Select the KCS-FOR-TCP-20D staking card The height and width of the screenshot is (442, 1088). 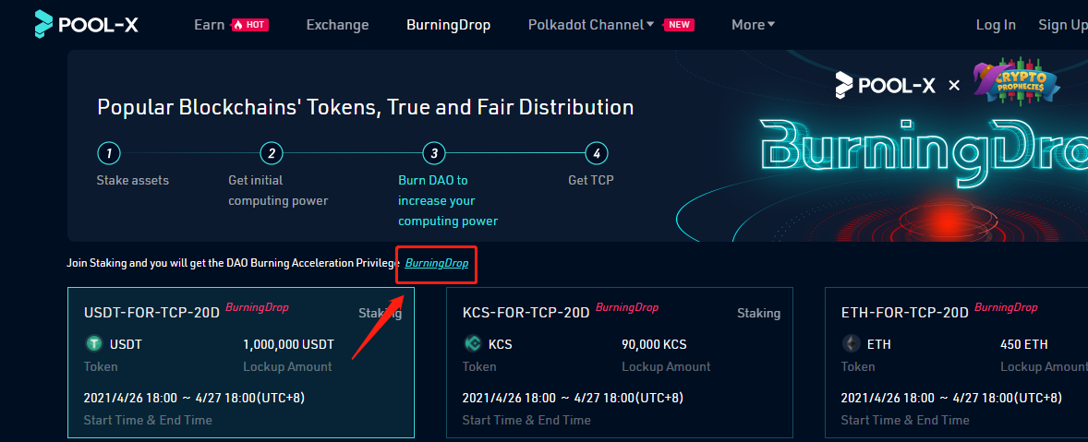click(x=619, y=363)
